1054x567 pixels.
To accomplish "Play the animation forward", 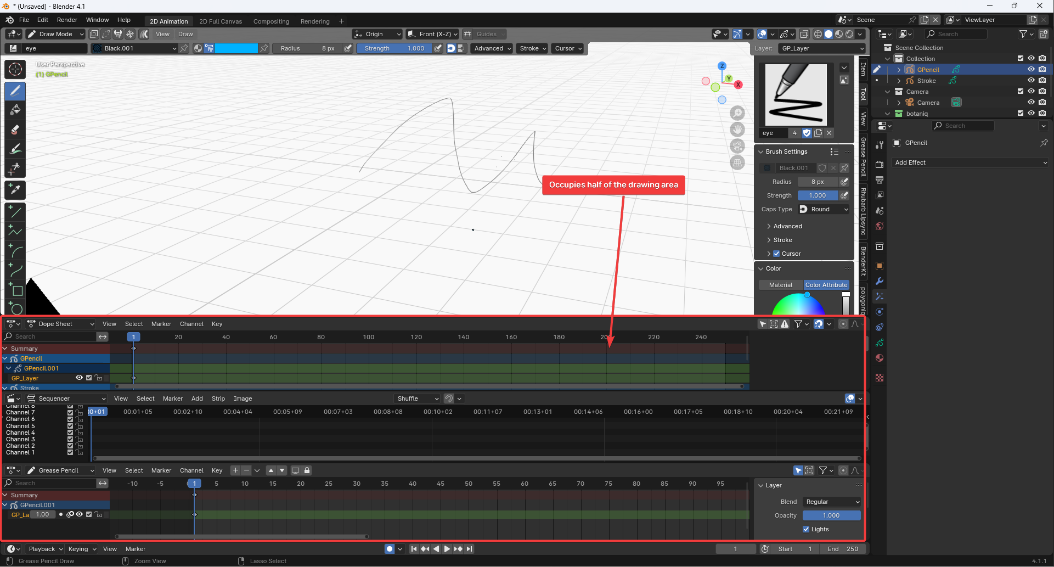I will coord(447,549).
